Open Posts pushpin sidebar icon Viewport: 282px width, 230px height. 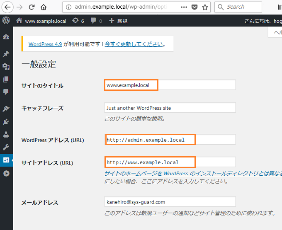coord(6,54)
